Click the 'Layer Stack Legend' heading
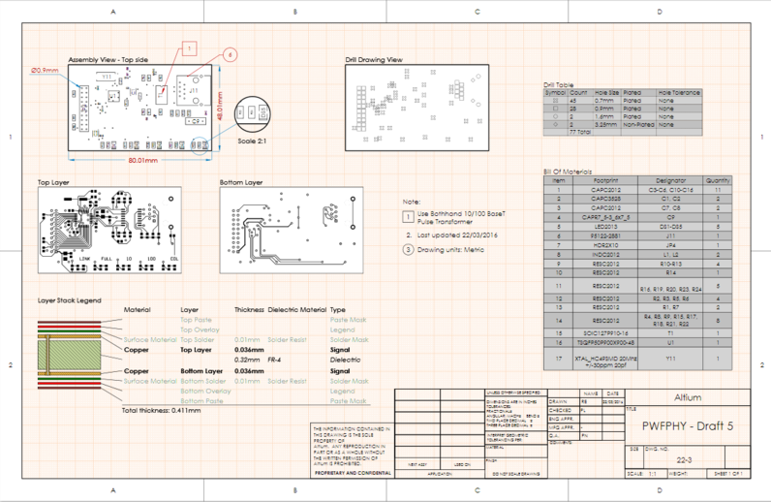Screen dimensions: 771x502 pos(70,300)
